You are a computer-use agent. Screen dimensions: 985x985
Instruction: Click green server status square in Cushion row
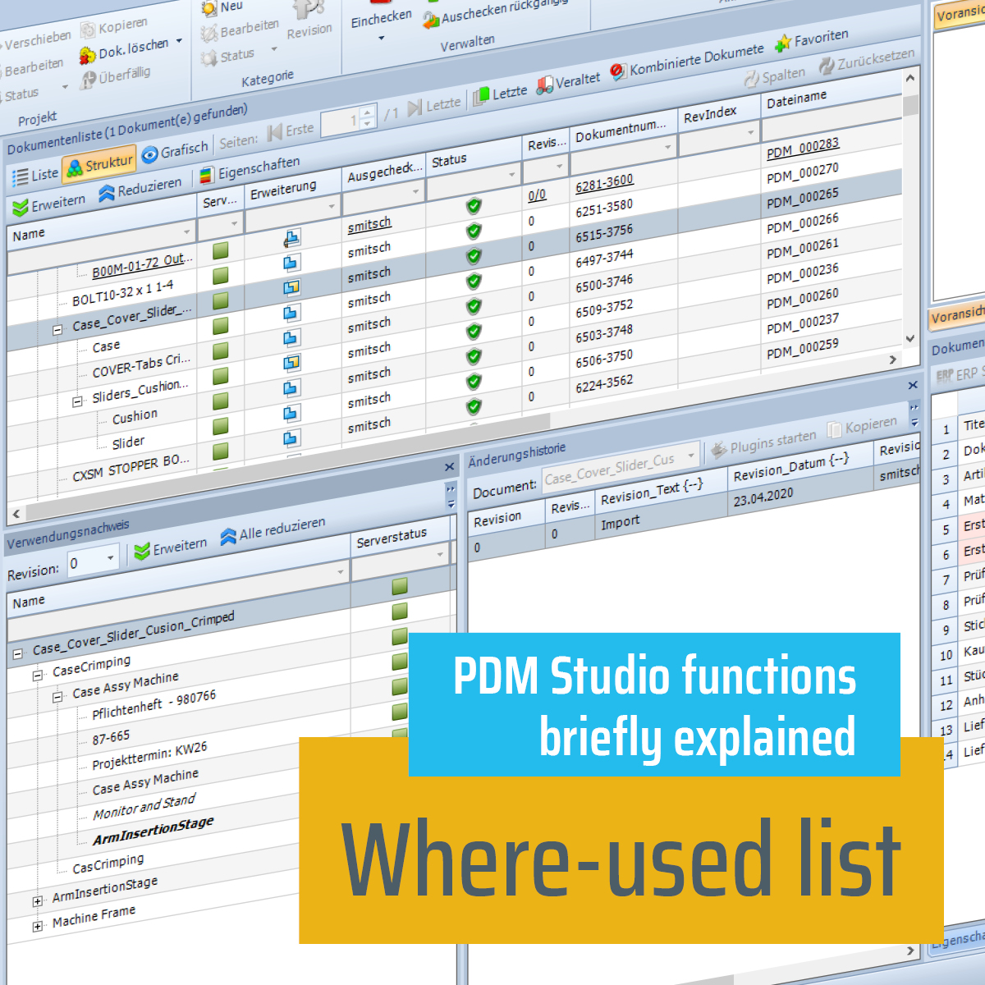220,401
